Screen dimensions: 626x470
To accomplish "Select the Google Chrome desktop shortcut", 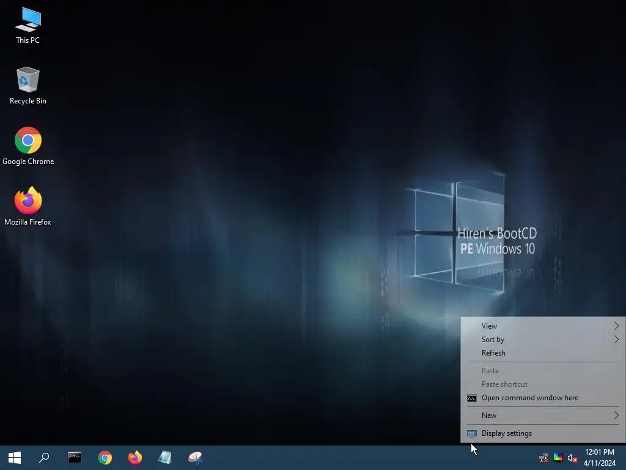I will tap(28, 146).
